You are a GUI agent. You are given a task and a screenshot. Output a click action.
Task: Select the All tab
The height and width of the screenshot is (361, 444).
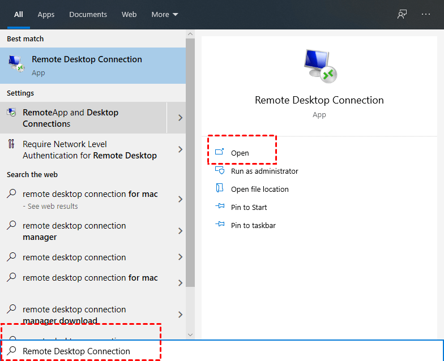[18, 15]
